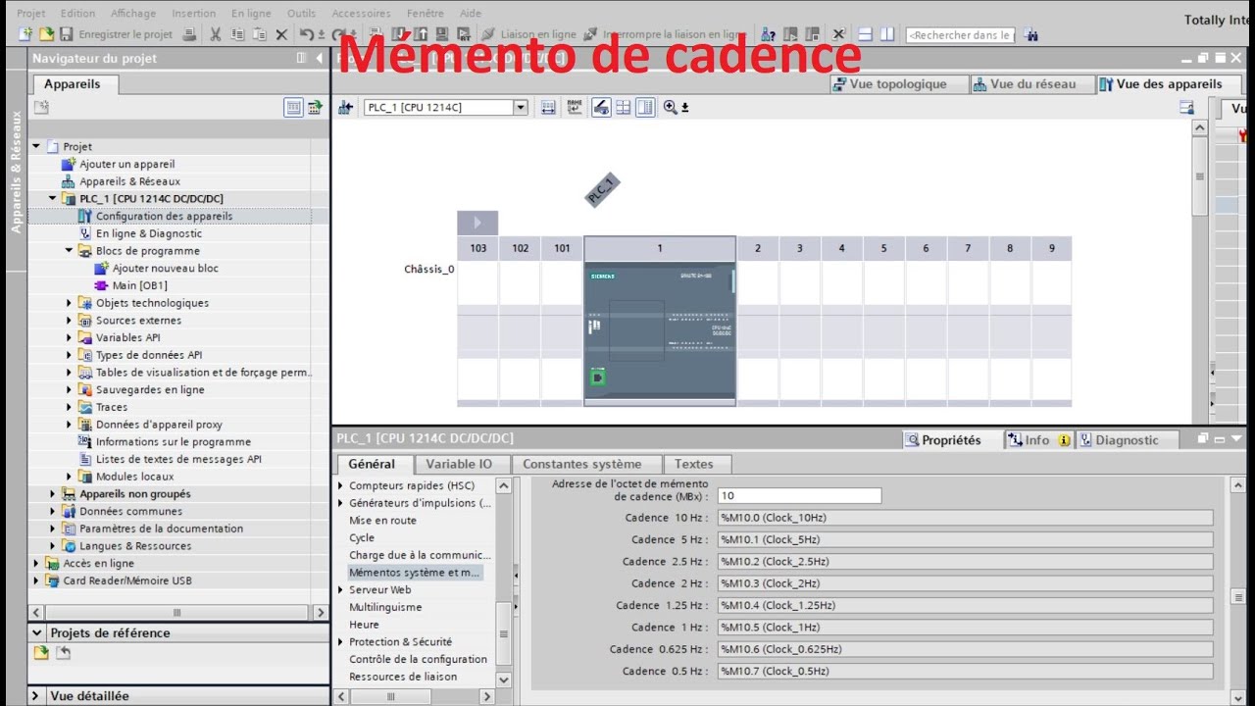The width and height of the screenshot is (1255, 706).
Task: Collapse the Projets de référence section
Action: coord(38,632)
